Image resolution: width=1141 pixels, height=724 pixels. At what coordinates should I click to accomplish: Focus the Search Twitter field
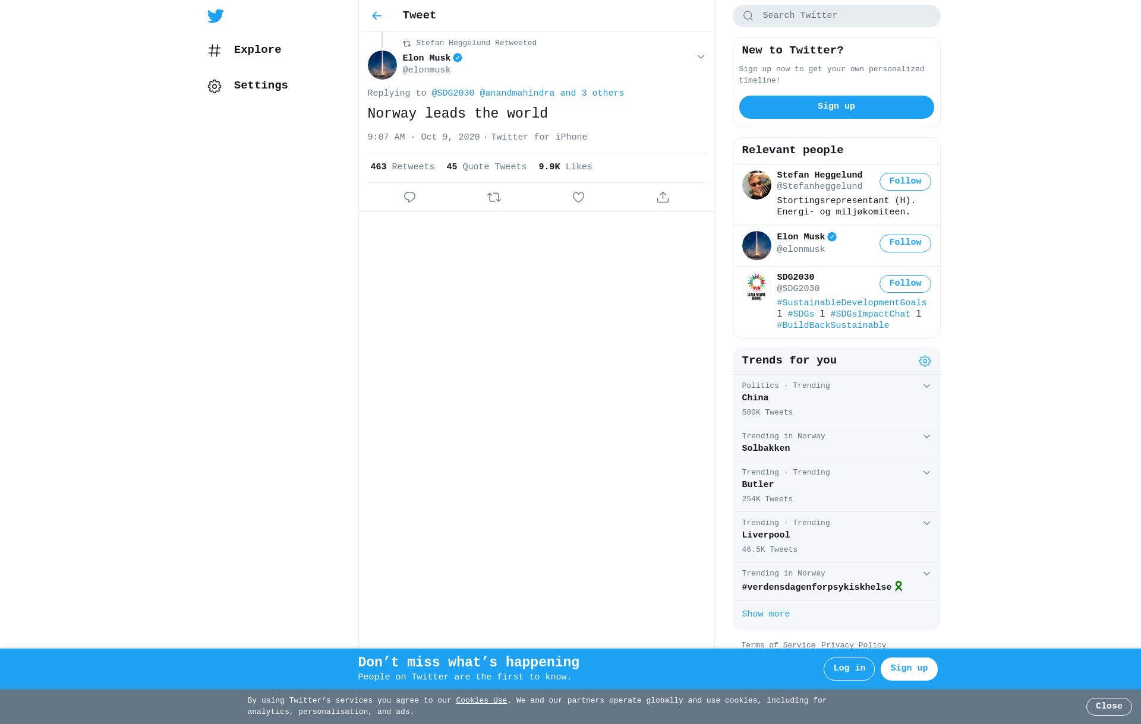tap(836, 16)
